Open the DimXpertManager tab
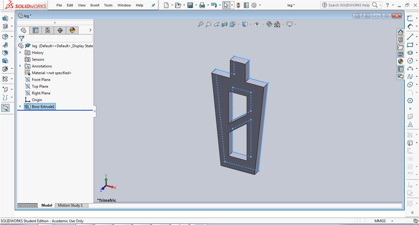Image resolution: width=419 pixels, height=225 pixels. (60, 30)
